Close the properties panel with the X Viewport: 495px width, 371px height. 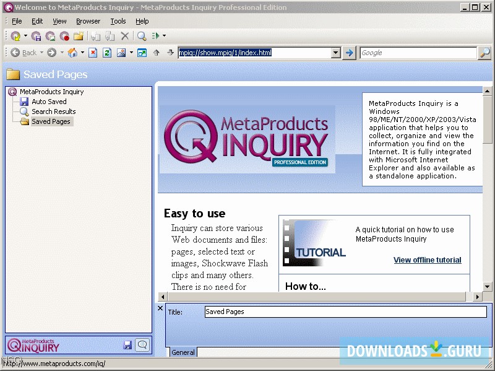[x=160, y=308]
